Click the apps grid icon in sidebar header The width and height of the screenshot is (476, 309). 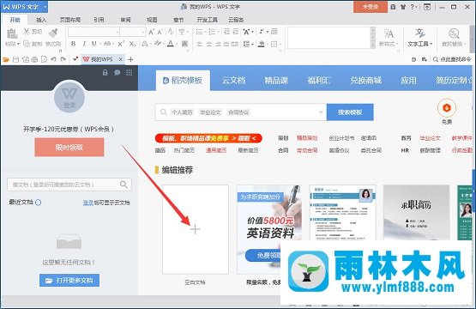129,73
